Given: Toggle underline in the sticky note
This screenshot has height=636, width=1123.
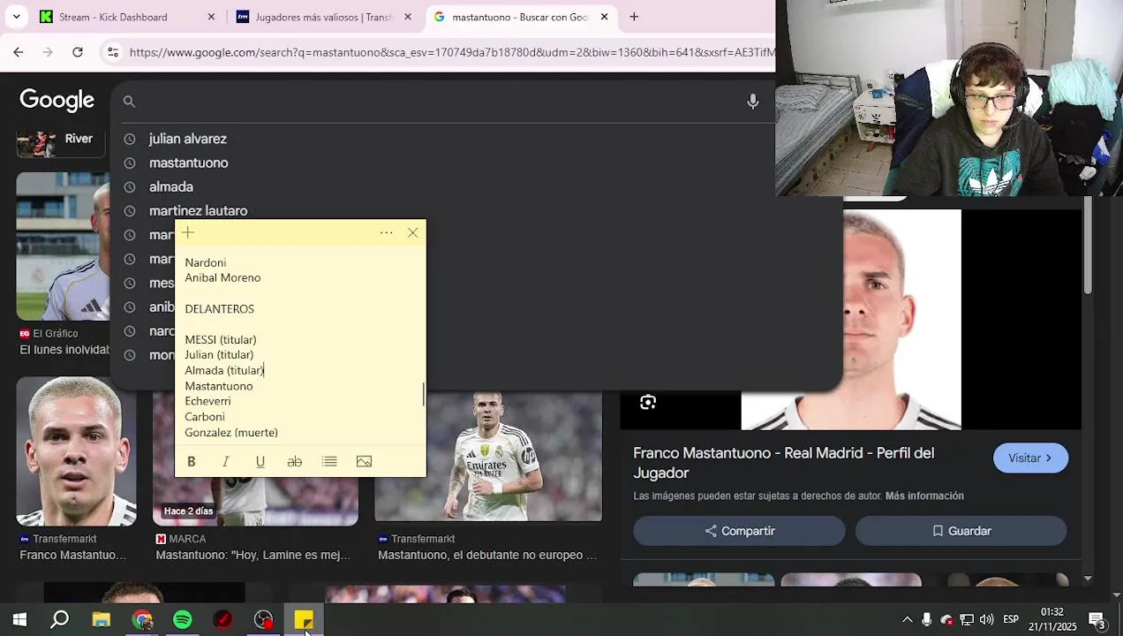Looking at the screenshot, I should [x=260, y=461].
